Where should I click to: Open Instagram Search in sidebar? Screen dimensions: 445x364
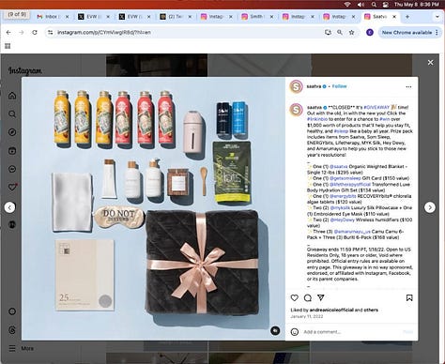pyautogui.click(x=12, y=114)
